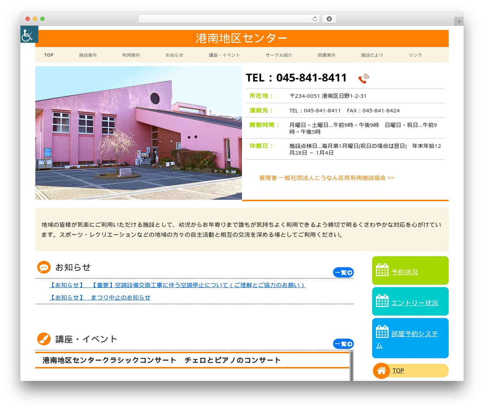Open the 図書案内 menu item
Viewport: 484px width, 410px height.
point(326,55)
